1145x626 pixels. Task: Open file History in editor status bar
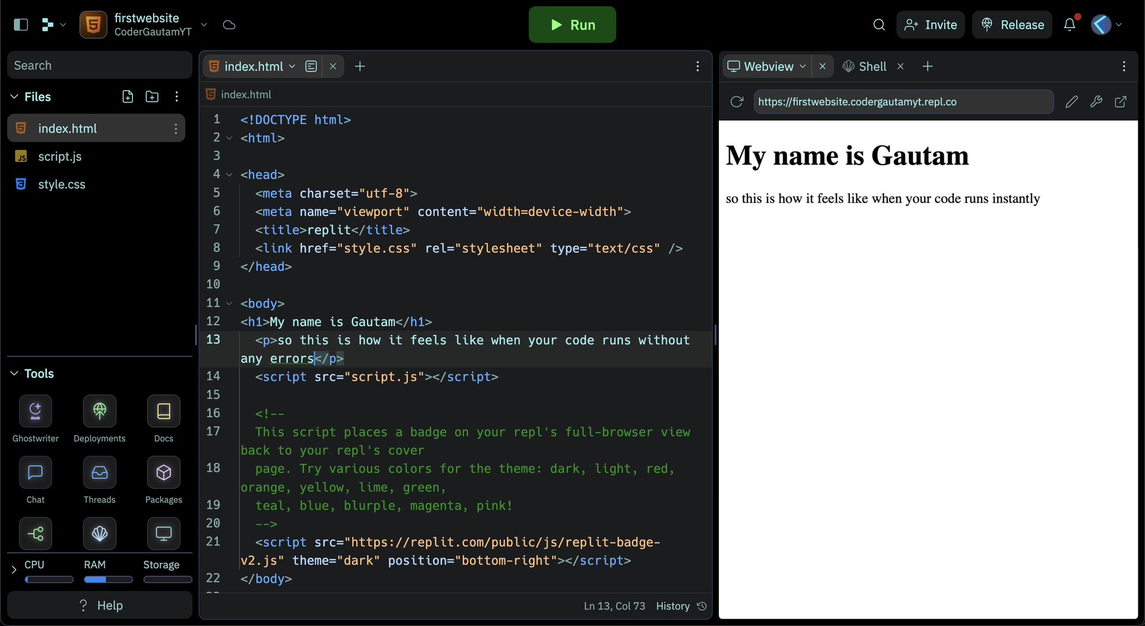pos(681,606)
